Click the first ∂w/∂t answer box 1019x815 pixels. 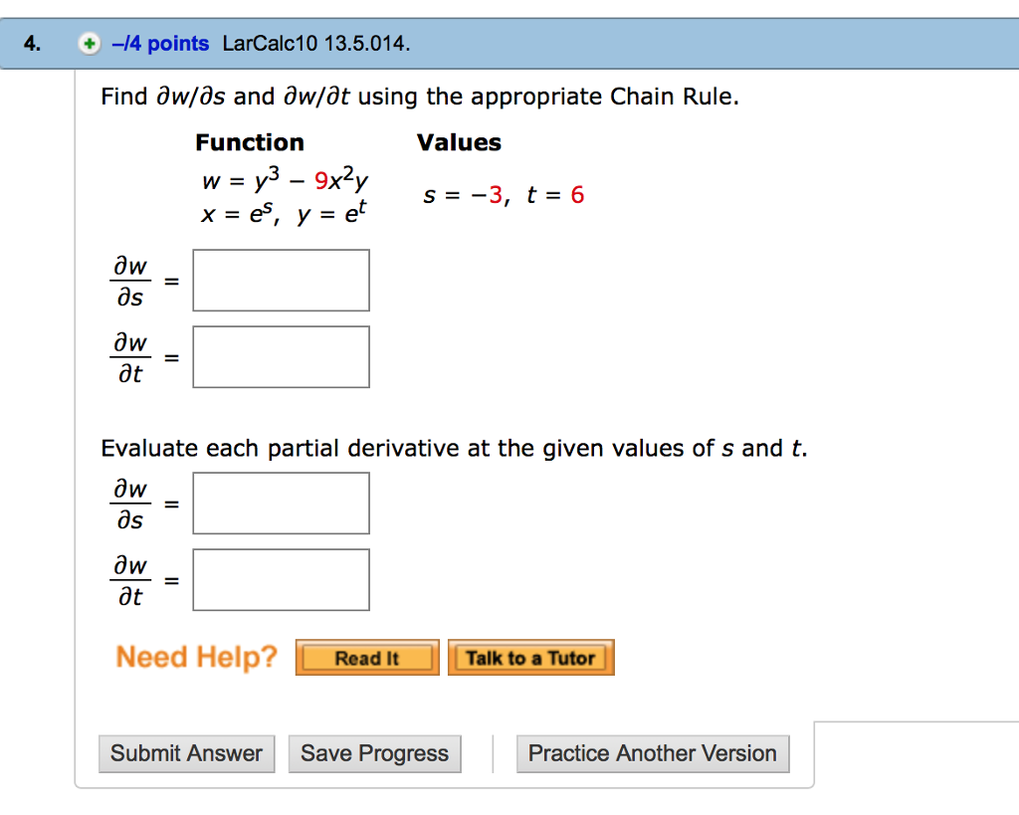coord(281,356)
